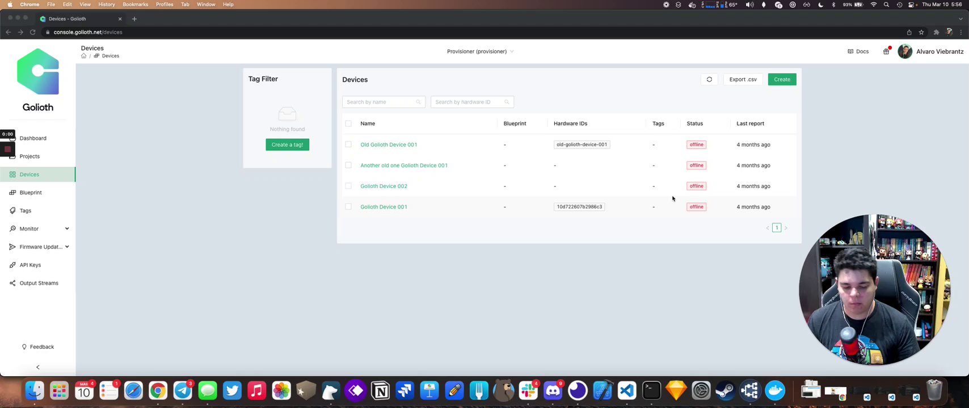
Task: Open the API Keys sidebar item
Action: 37,265
